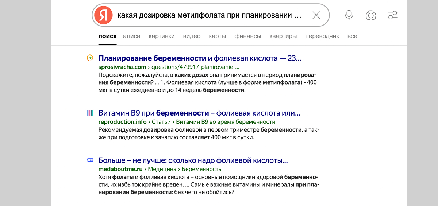This screenshot has width=438, height=206.
Task: Go to the финансы tab
Action: click(248, 36)
